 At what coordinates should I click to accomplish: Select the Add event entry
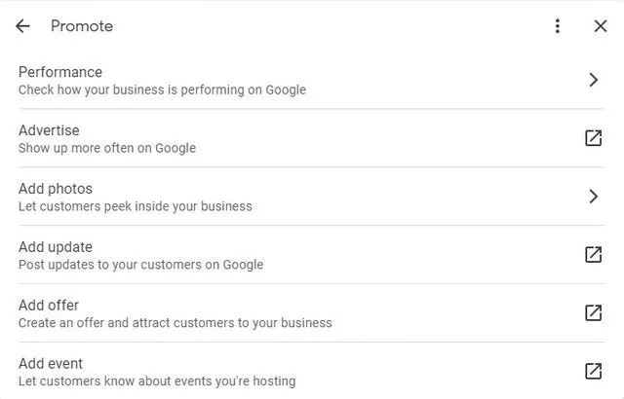tap(312, 371)
